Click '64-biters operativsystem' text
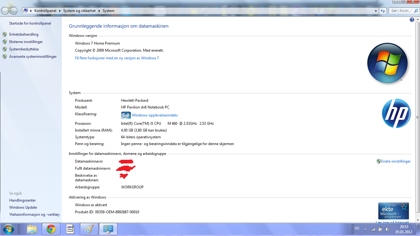Viewport: 420px width, 236px height. 141,137
